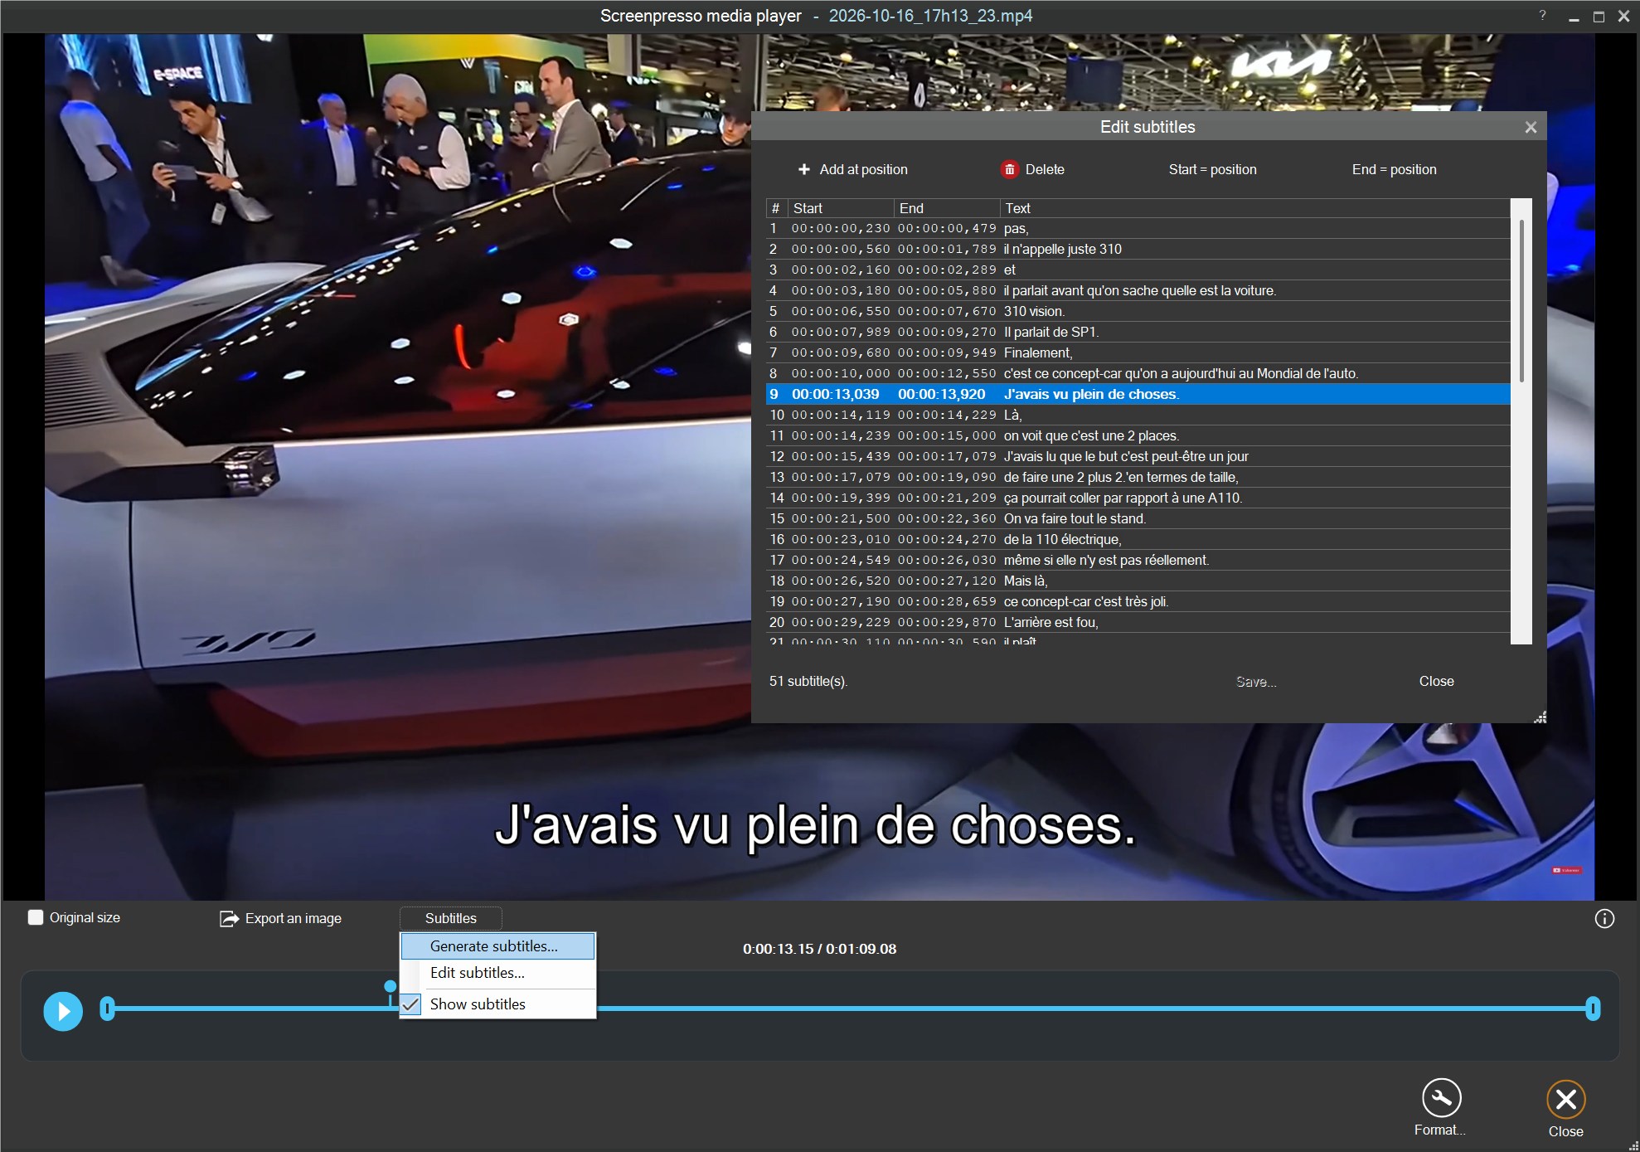1640x1152 pixels.
Task: Click the Close text button in Edit subtitles
Action: [1436, 681]
